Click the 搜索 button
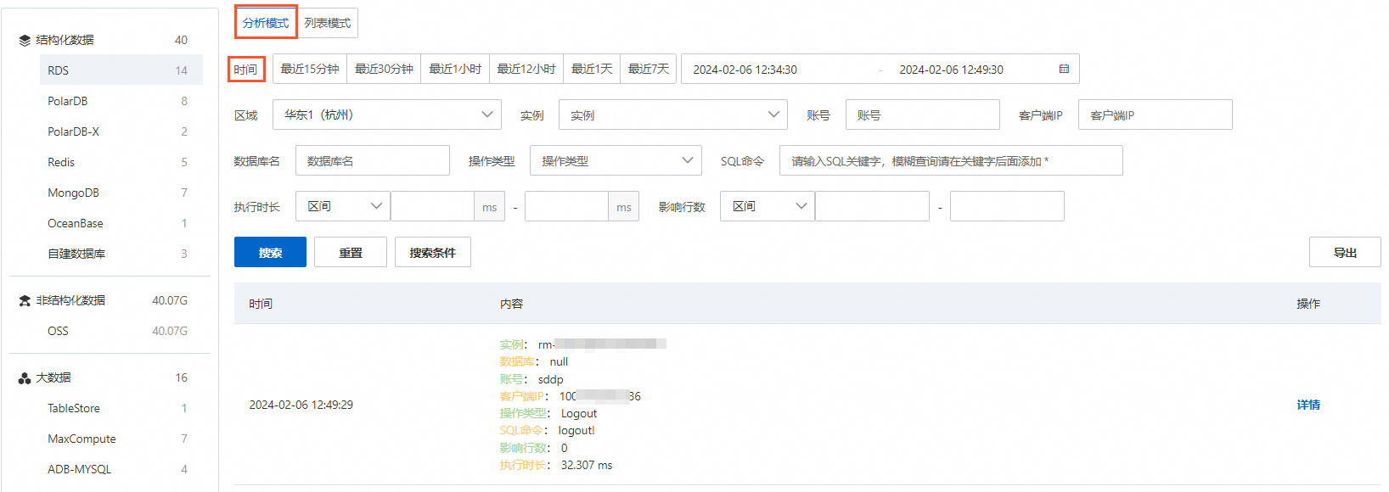 (270, 252)
